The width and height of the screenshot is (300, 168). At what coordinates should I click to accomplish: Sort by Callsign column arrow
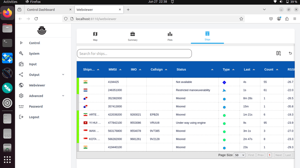(166, 70)
